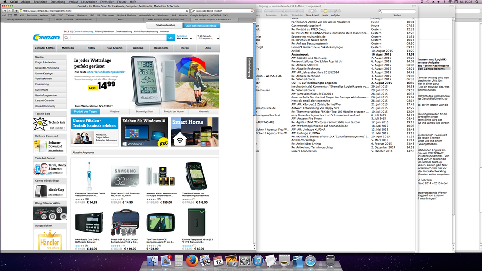Image resolution: width=482 pixels, height=271 pixels.
Task: Click ohne Versandkostenpauschale link
Action: point(106,72)
